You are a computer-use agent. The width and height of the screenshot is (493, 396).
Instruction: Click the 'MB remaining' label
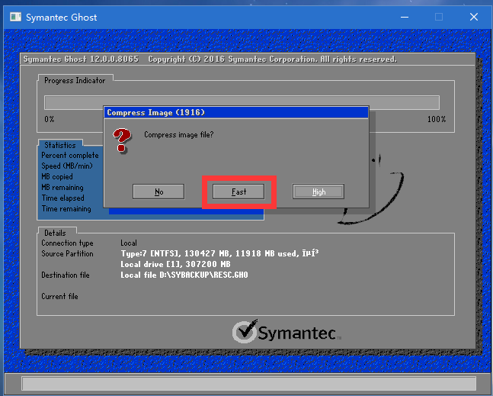(x=62, y=187)
